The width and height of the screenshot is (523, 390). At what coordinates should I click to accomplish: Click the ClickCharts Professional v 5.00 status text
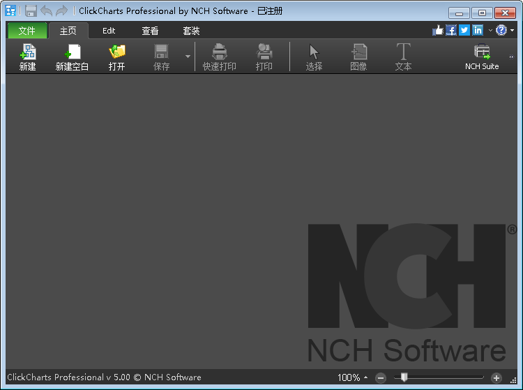(104, 377)
